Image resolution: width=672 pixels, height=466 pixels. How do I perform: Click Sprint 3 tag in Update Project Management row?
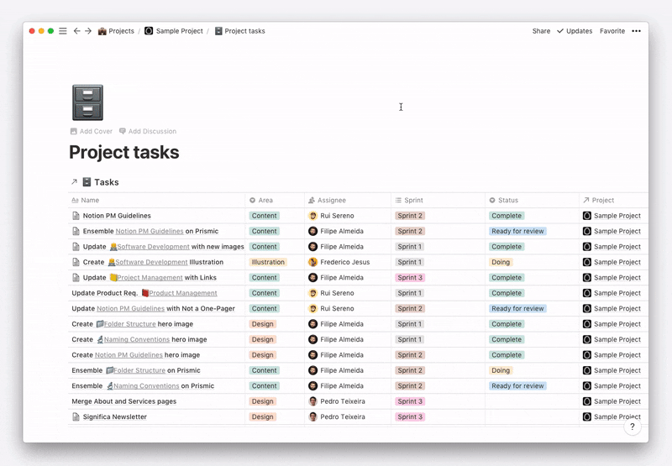(x=410, y=278)
